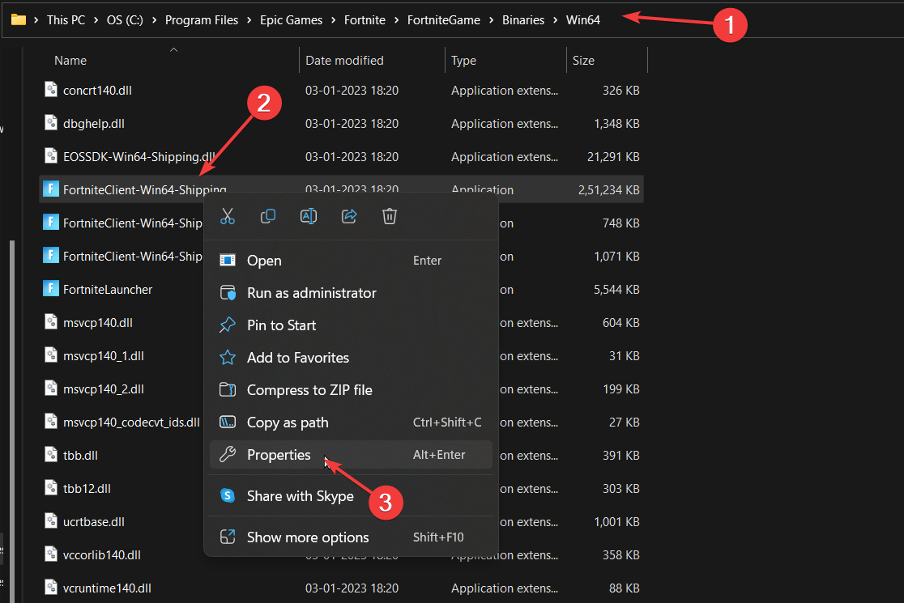Sort files by the Name column header
The image size is (904, 603).
coord(70,61)
